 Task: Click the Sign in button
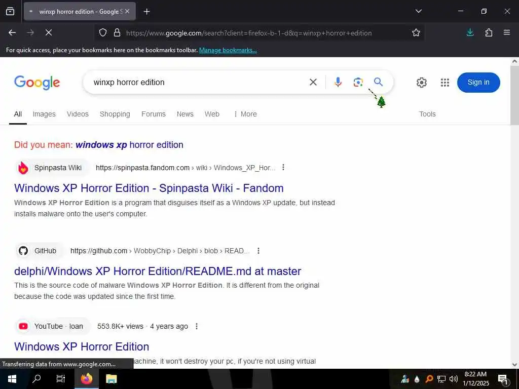478,83
